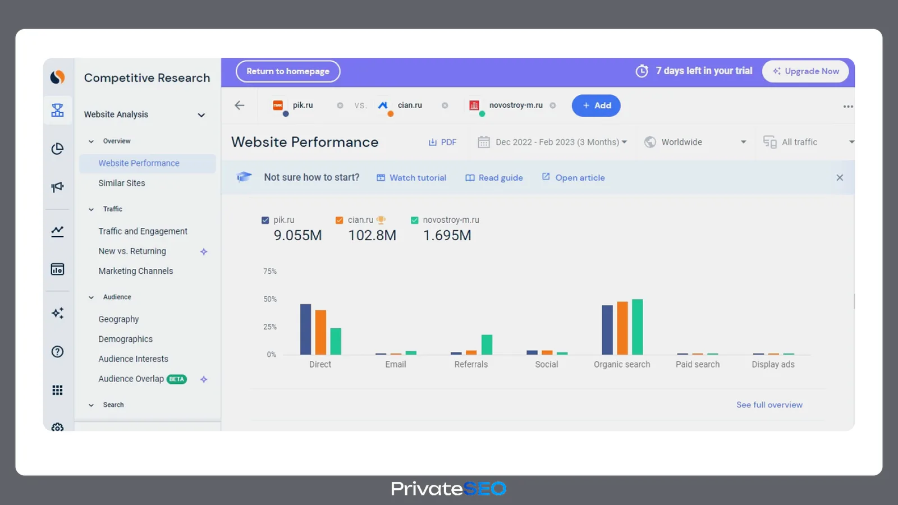Screen dimensions: 898x505
Task: Uncheck the novostroy-m.ru checkbox
Action: tap(414, 220)
